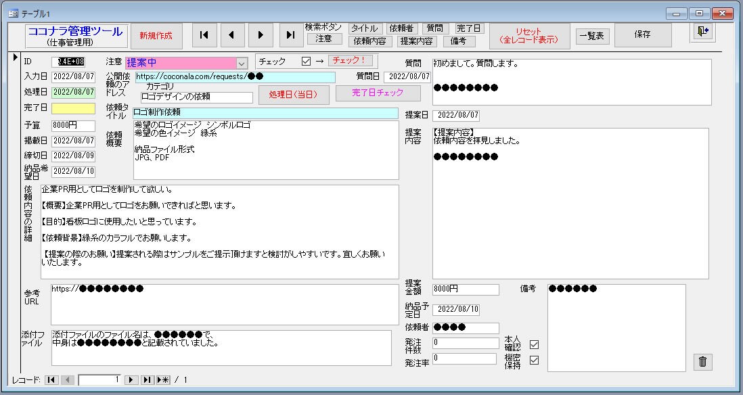The image size is (743, 395).
Task: Click the 納品希望日 date field
Action: pyautogui.click(x=74, y=171)
